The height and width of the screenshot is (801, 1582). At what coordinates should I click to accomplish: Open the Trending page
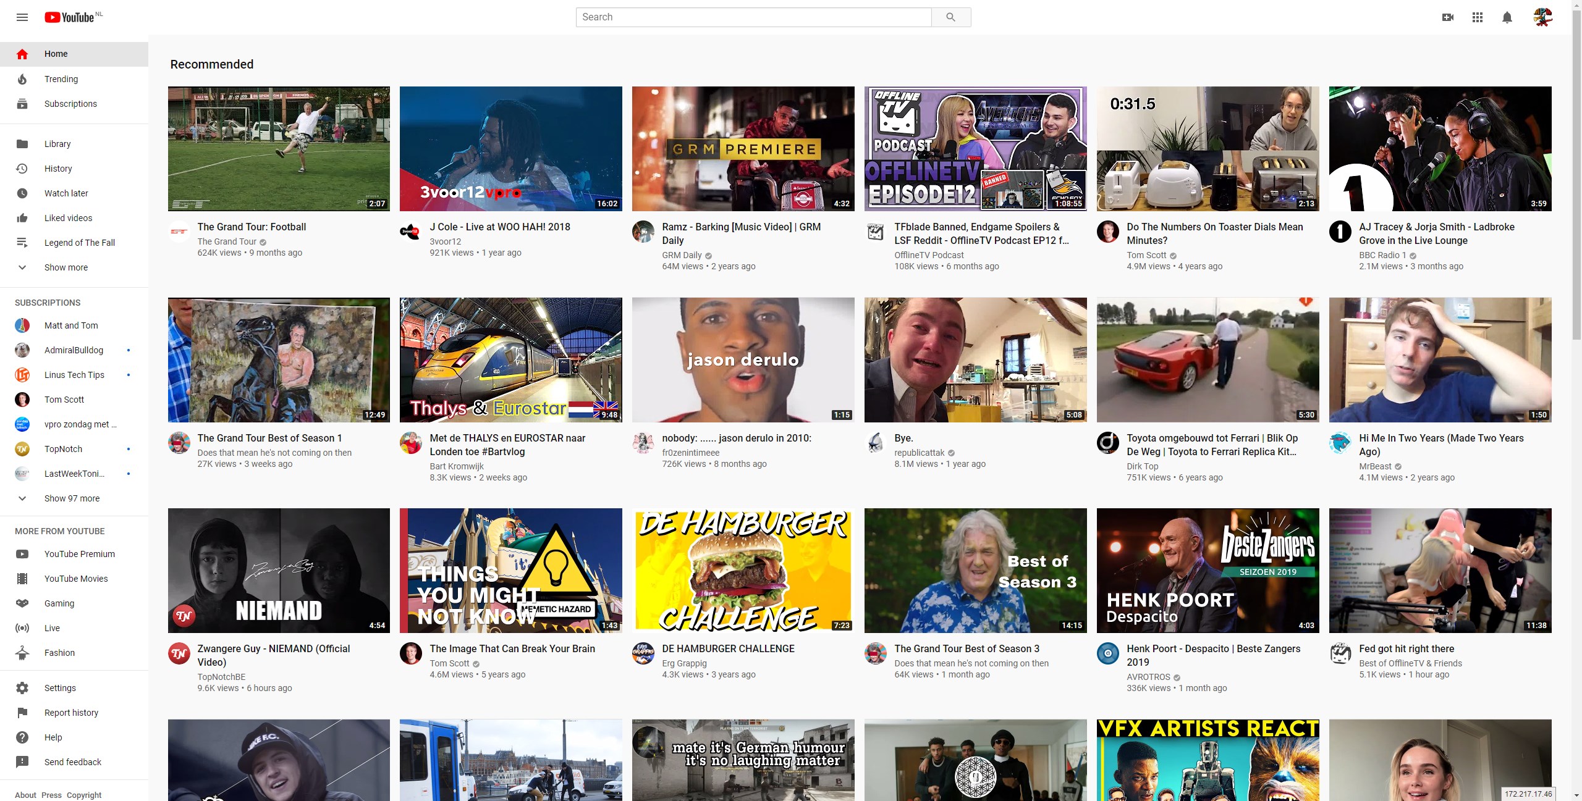[61, 79]
